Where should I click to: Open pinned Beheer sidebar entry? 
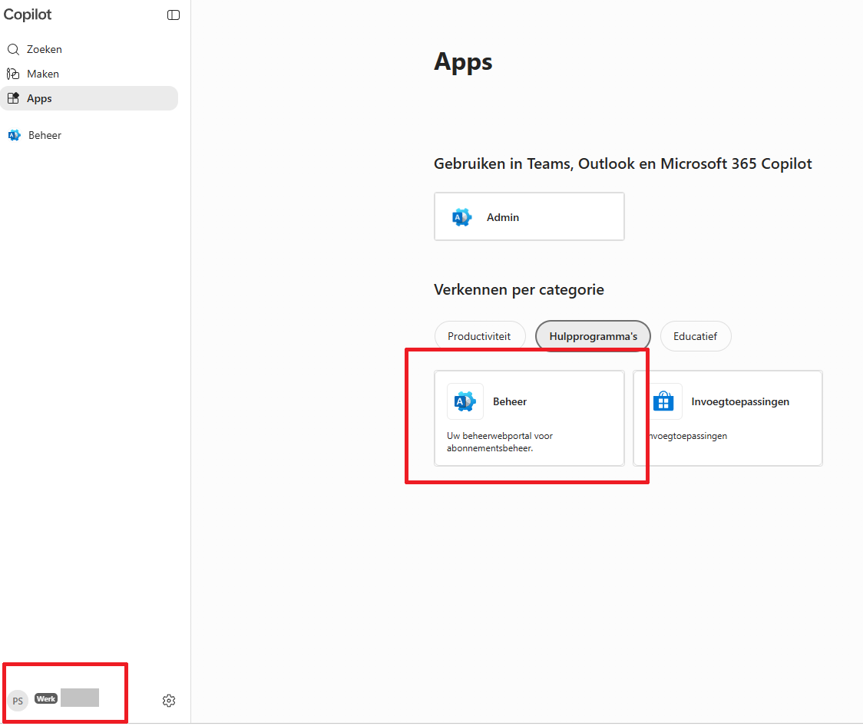click(x=89, y=135)
